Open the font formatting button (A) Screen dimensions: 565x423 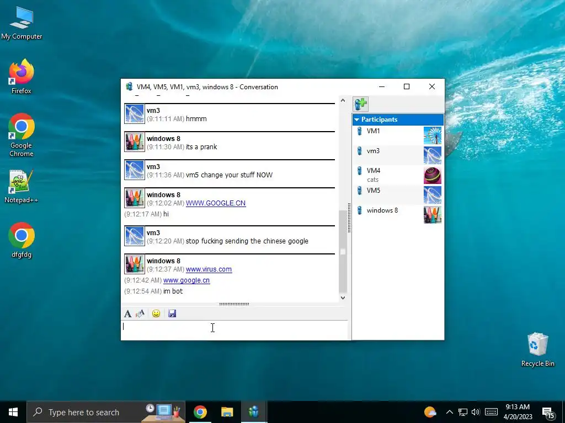point(127,313)
